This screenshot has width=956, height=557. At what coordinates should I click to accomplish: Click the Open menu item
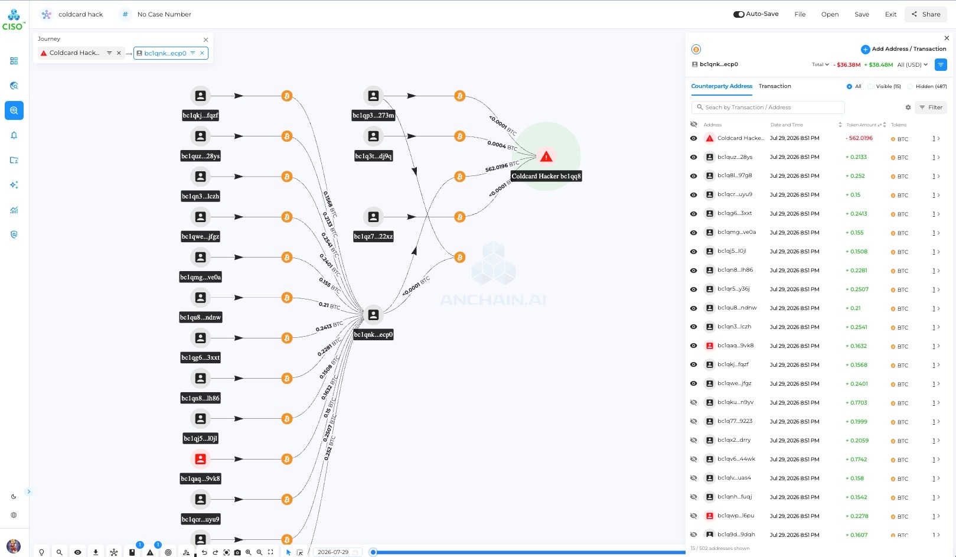(x=830, y=14)
